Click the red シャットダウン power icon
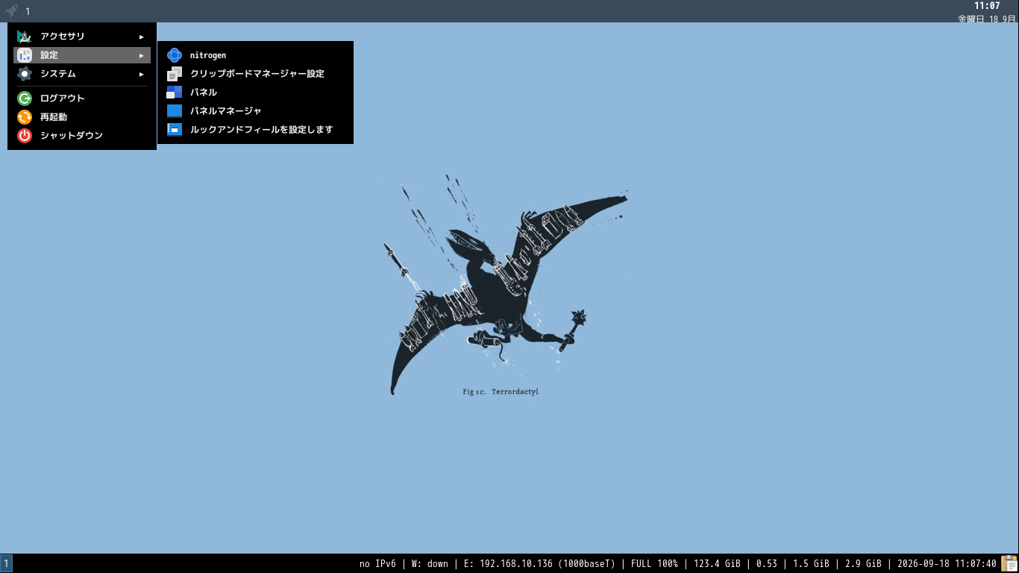The image size is (1019, 573). 25,136
